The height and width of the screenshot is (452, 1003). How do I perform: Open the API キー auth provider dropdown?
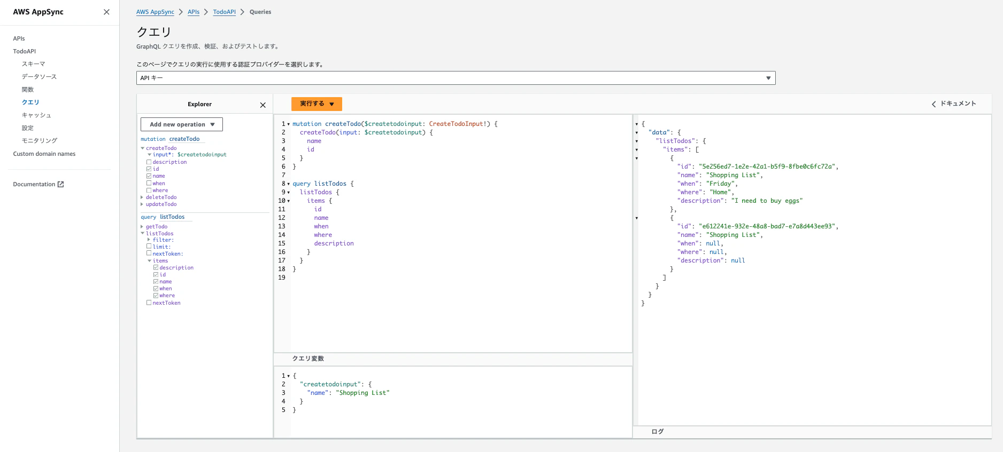[x=456, y=78]
